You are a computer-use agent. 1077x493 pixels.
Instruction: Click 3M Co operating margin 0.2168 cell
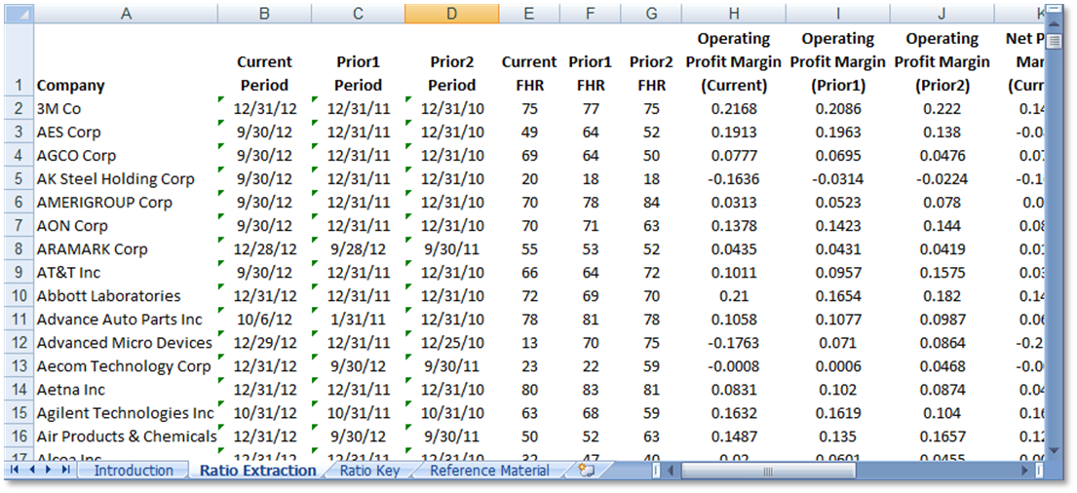coord(734,108)
